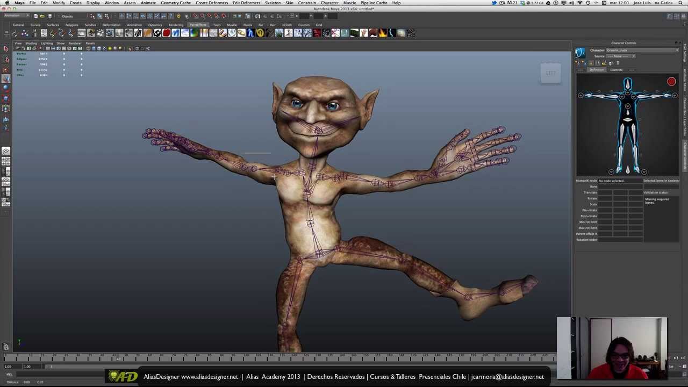Viewport: 688px width, 387px height.
Task: Open the viewport Lighting menu
Action: coord(47,43)
